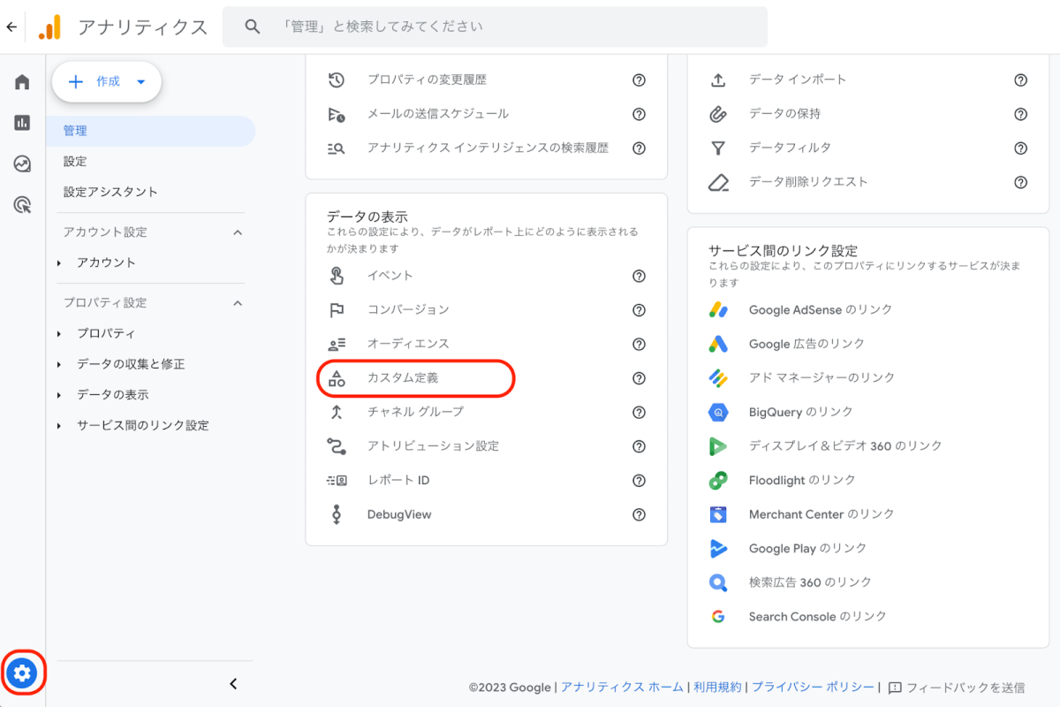Open help for データフィルタ
The height and width of the screenshot is (707, 1060).
click(1020, 148)
